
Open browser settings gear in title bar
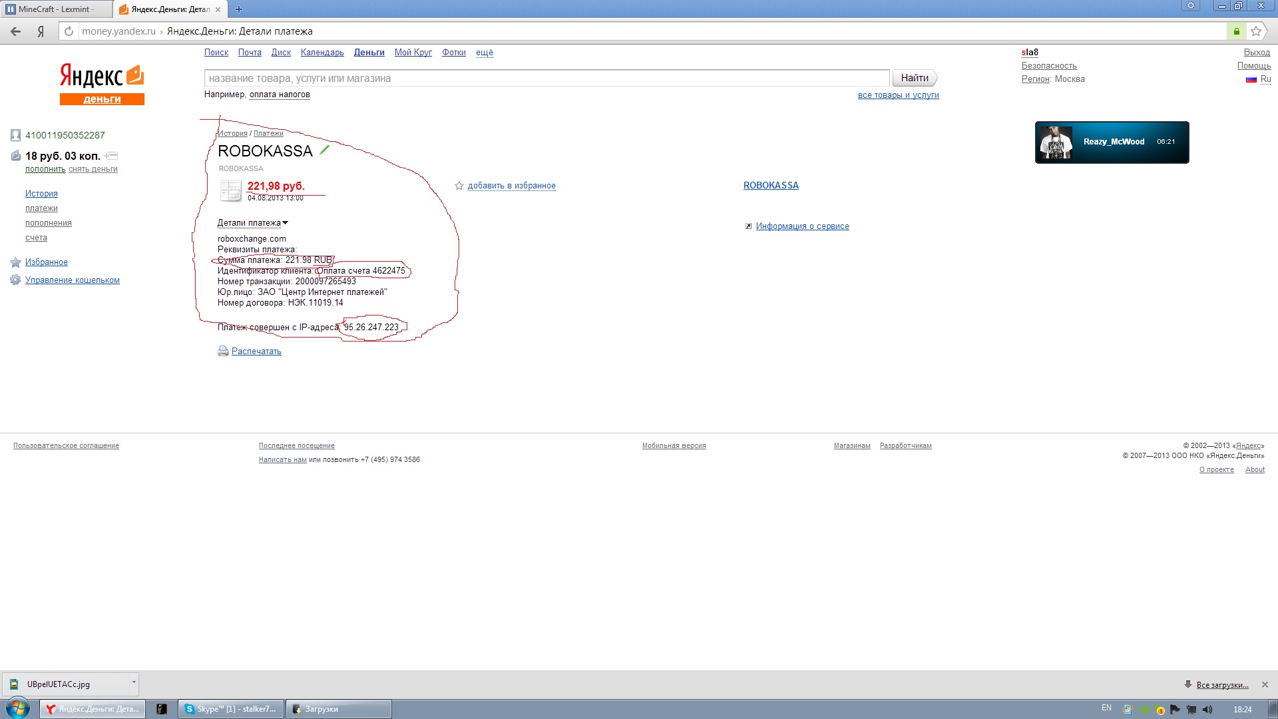coord(1191,6)
